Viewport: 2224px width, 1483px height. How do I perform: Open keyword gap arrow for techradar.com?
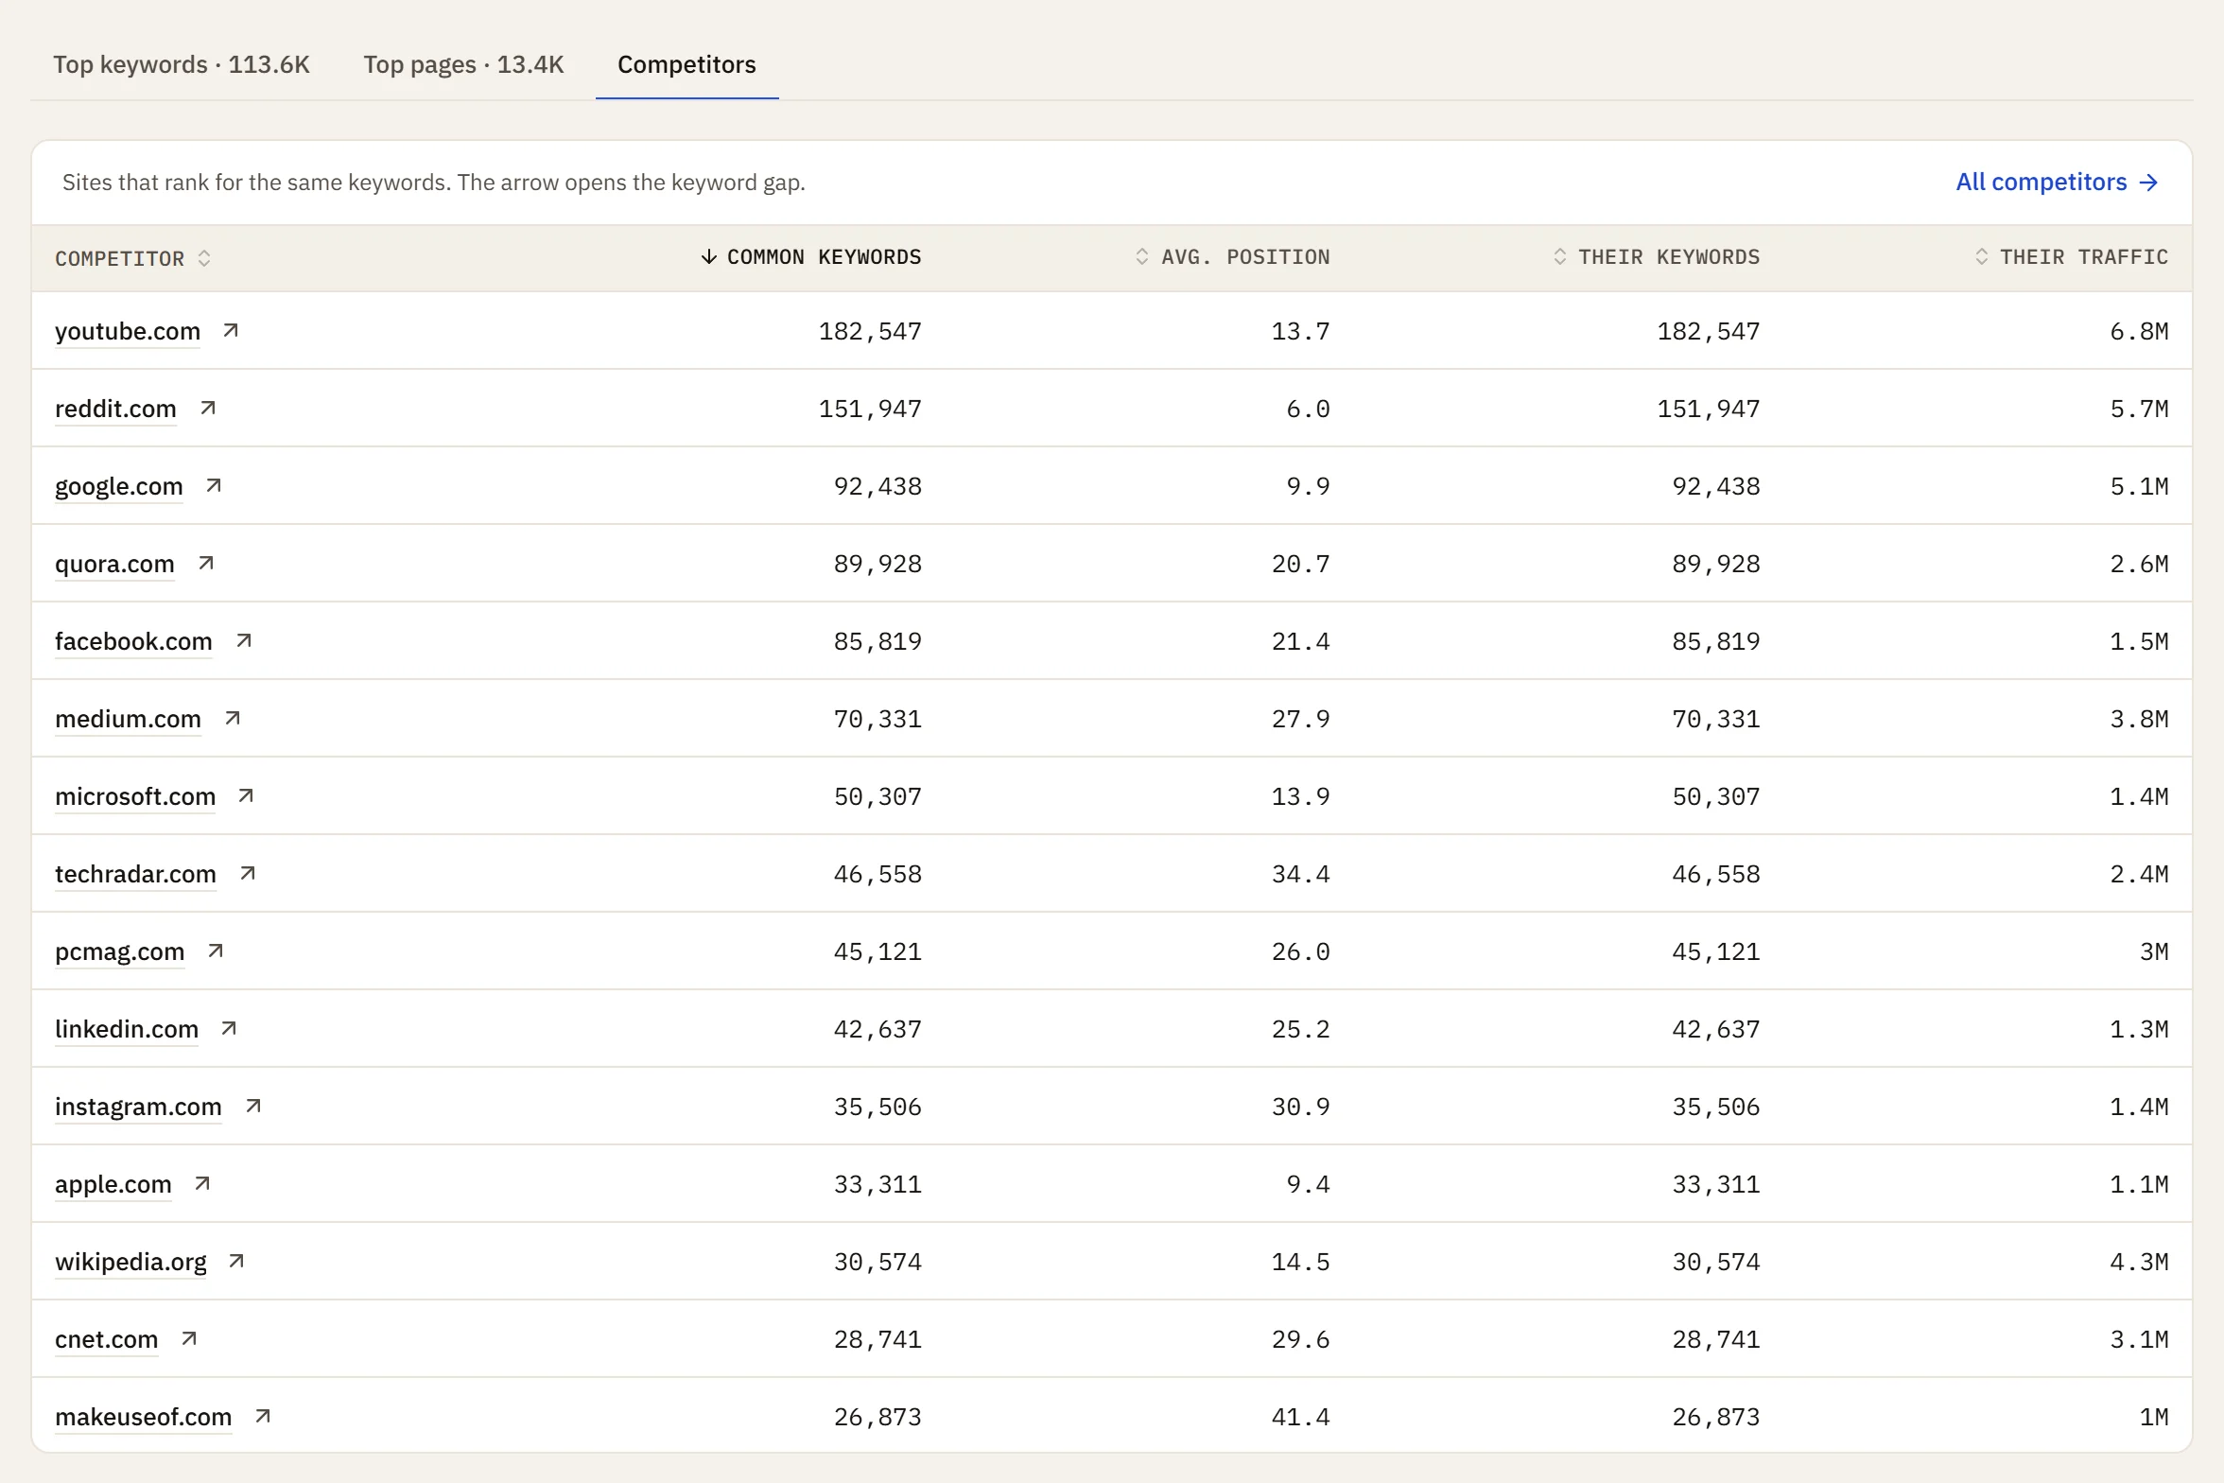pos(248,873)
